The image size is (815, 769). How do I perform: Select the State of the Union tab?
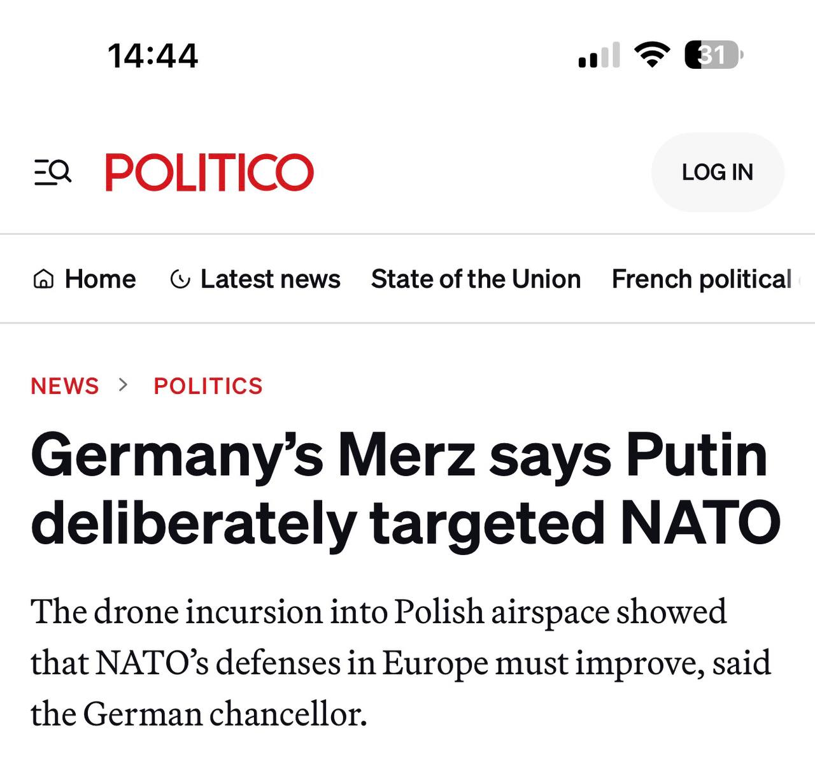click(476, 279)
